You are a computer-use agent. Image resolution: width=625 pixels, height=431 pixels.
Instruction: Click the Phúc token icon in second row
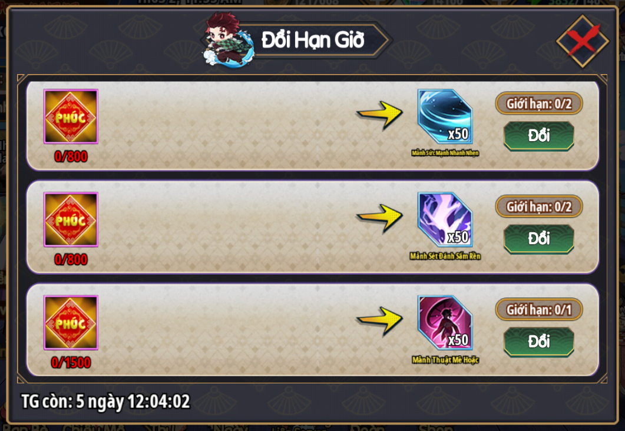pos(71,219)
